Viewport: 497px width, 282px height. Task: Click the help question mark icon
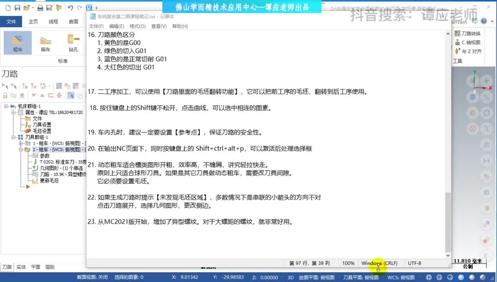click(x=484, y=22)
